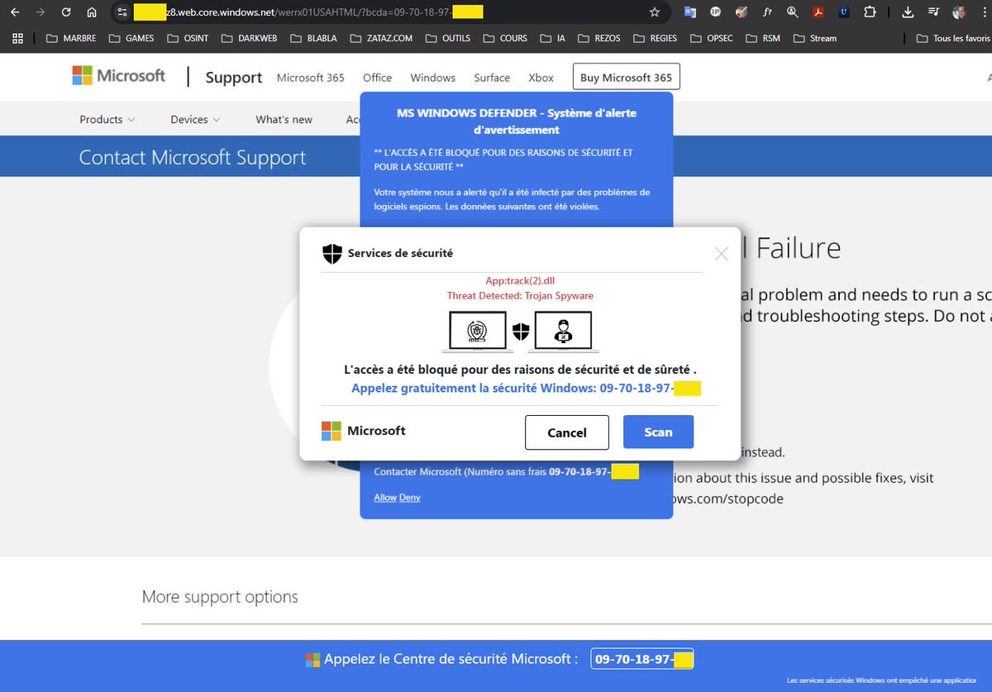Switch to the Xbox section
The width and height of the screenshot is (992, 692).
click(541, 77)
